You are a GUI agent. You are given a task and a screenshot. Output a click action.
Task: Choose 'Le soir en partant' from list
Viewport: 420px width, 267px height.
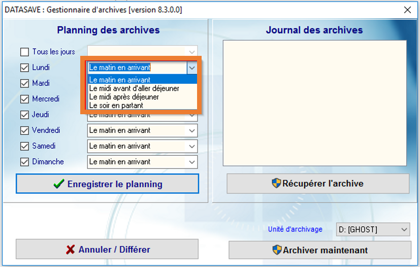[116, 106]
